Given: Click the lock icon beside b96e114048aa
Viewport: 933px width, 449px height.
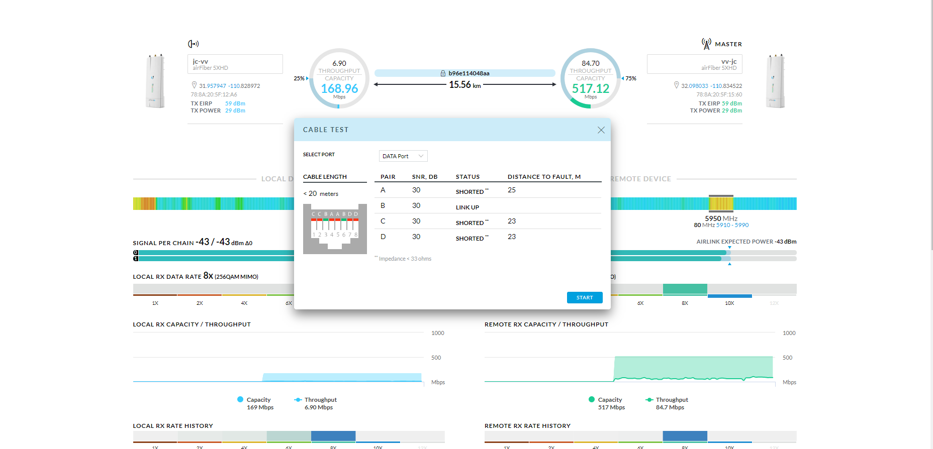Looking at the screenshot, I should (443, 73).
